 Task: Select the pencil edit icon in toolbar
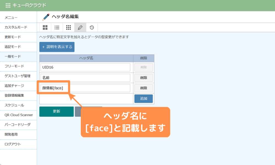coord(80,27)
